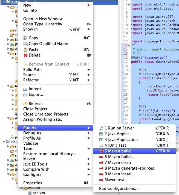Click the Refresh arrows icon

click(25, 104)
